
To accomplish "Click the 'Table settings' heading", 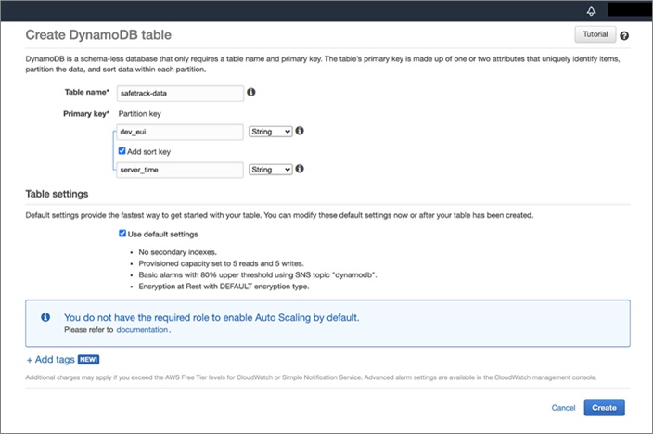I will click(x=58, y=194).
